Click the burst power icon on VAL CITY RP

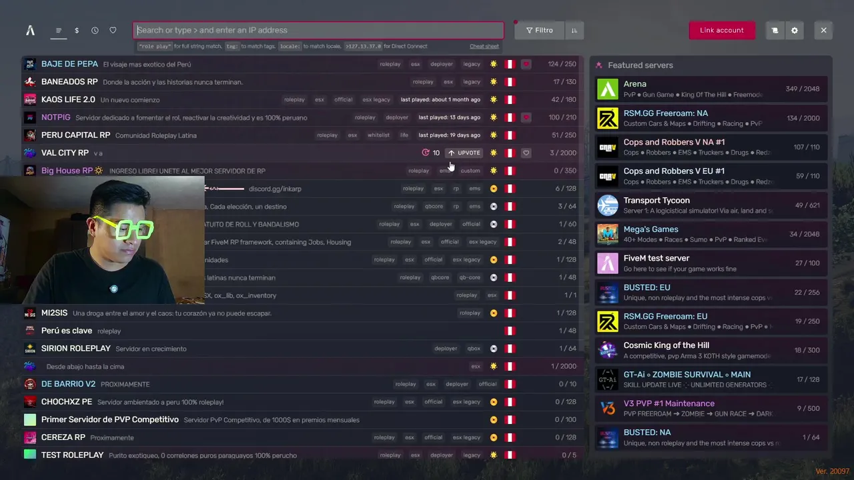(426, 153)
